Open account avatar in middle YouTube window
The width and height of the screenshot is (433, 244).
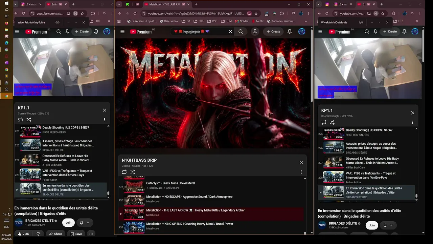click(x=302, y=32)
